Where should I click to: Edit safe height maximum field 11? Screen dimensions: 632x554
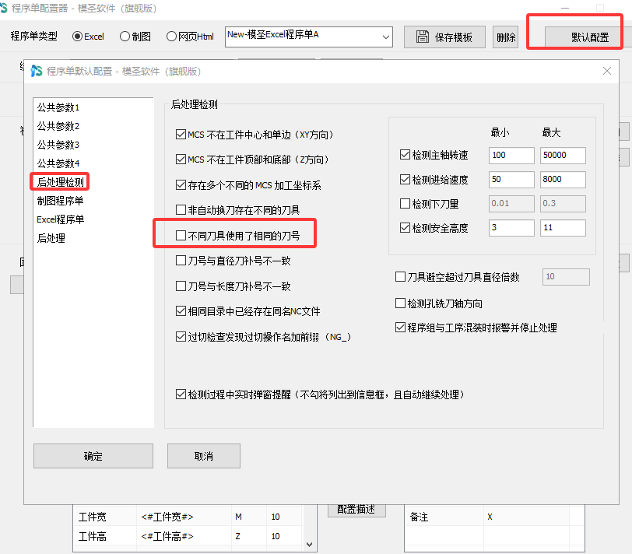pyautogui.click(x=563, y=228)
